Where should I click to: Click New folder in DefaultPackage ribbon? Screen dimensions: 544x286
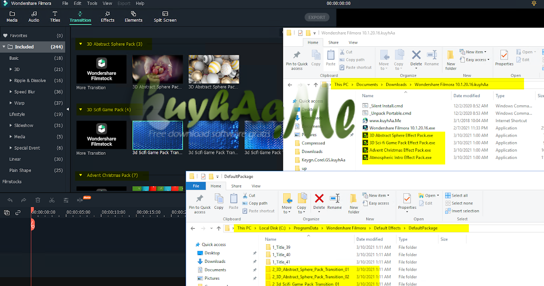coord(354,203)
